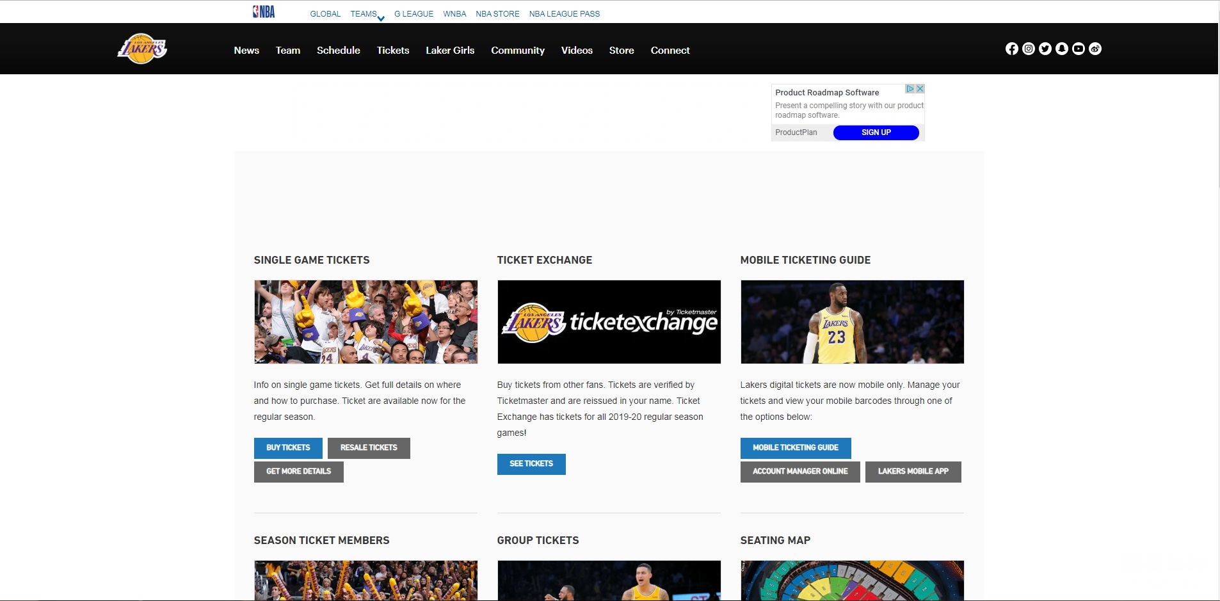This screenshot has width=1220, height=601.
Task: Open the WNBA link
Action: (454, 14)
